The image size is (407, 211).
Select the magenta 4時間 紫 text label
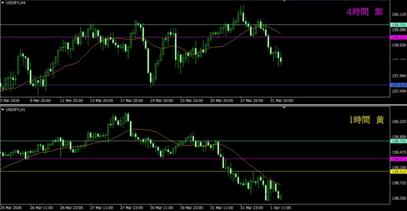point(364,12)
